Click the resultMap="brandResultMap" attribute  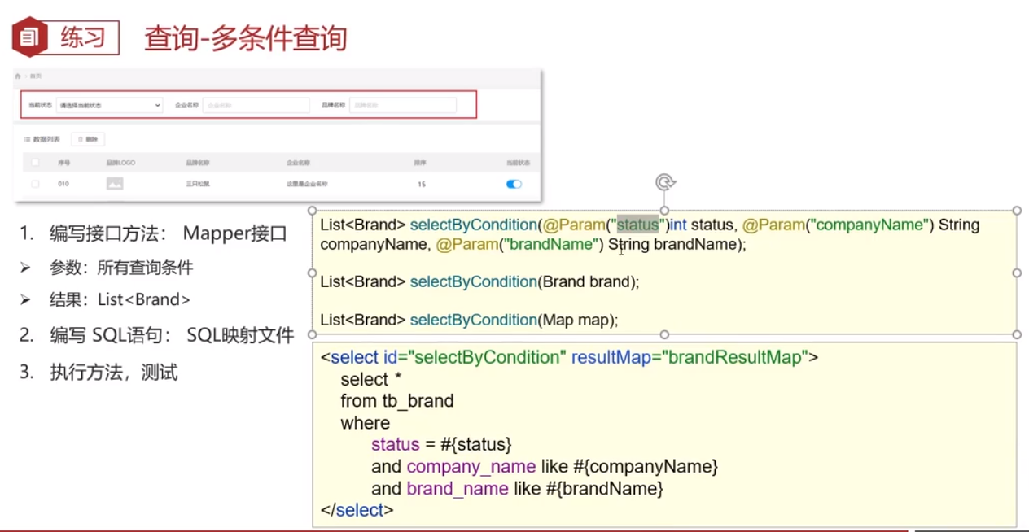tap(689, 357)
